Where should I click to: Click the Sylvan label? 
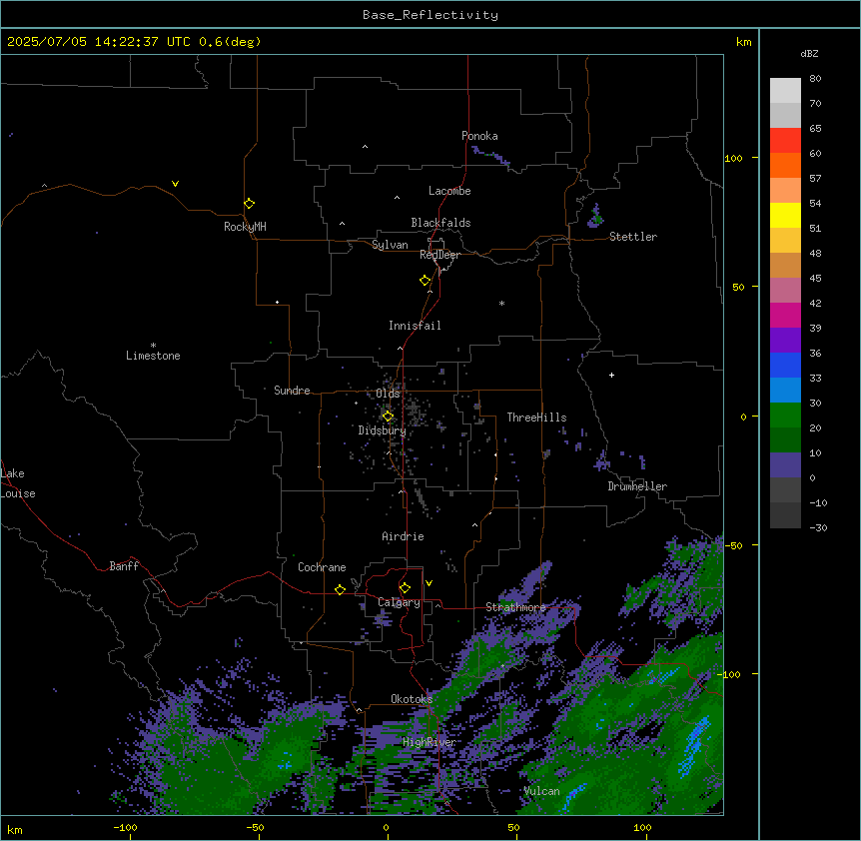[x=390, y=245]
